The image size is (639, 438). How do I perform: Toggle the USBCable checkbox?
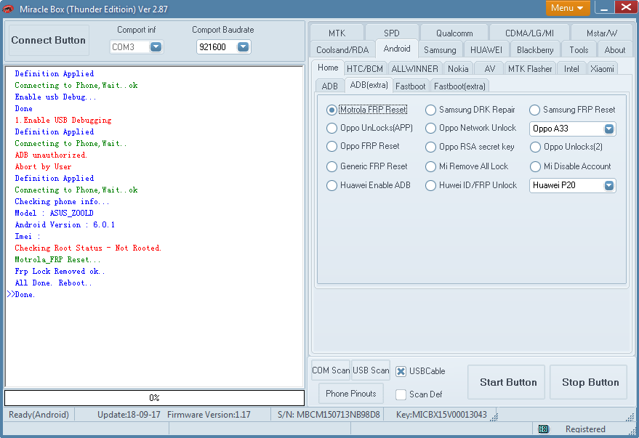tap(401, 371)
